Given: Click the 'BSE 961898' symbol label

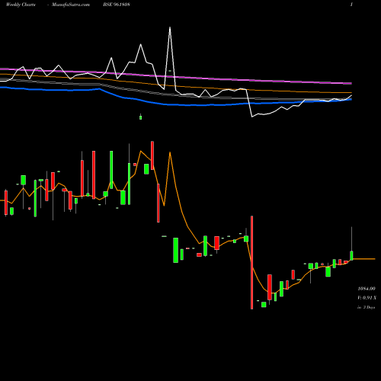Looking at the screenshot, I should (x=117, y=5).
